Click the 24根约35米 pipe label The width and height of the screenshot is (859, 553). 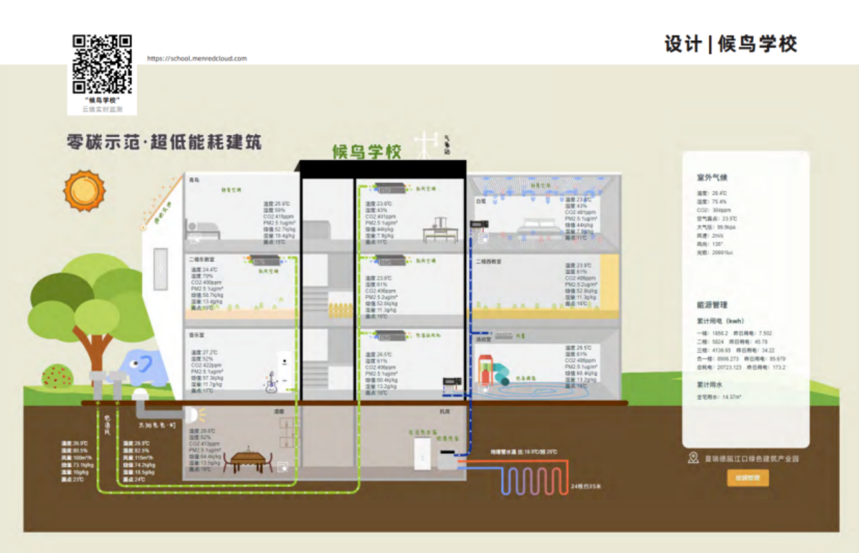[588, 486]
